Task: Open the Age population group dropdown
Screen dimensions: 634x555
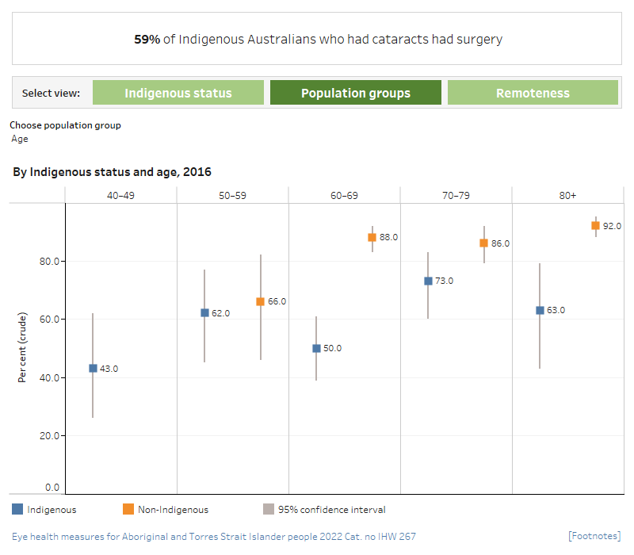Action: pyautogui.click(x=19, y=139)
